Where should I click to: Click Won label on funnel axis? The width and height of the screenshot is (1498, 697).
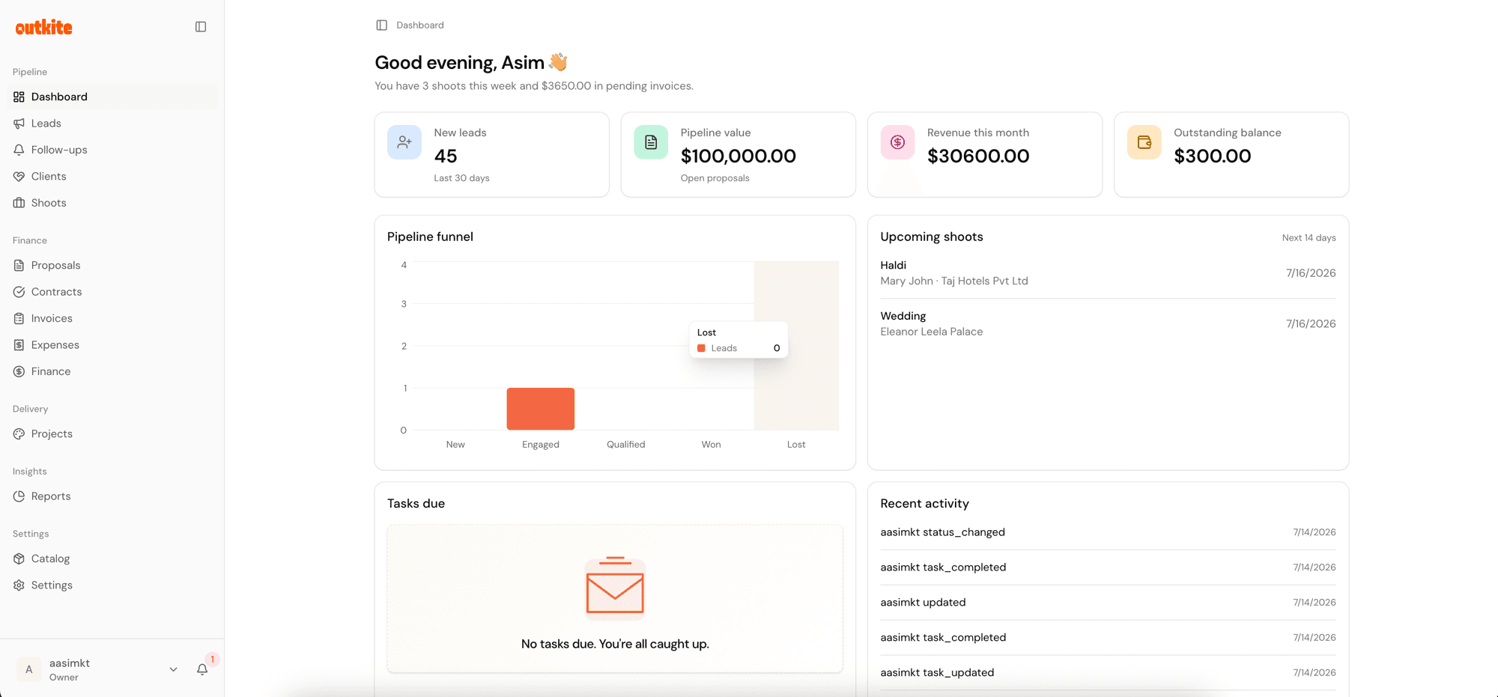(711, 445)
